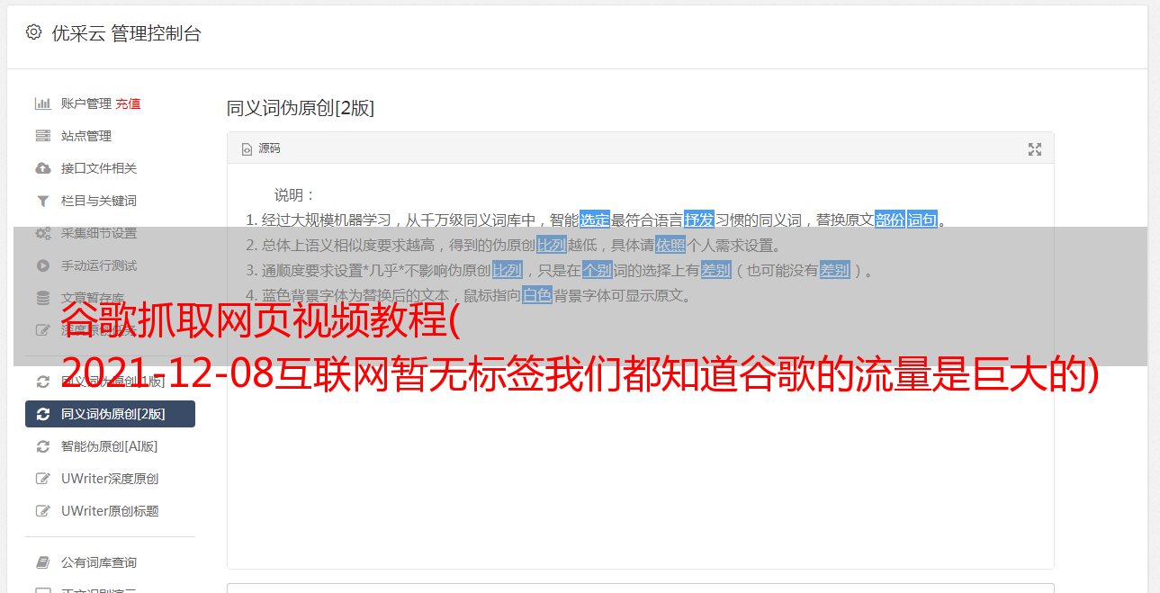Click the cloud upload icon for 接口文件相关
The width and height of the screenshot is (1160, 593).
[42, 168]
